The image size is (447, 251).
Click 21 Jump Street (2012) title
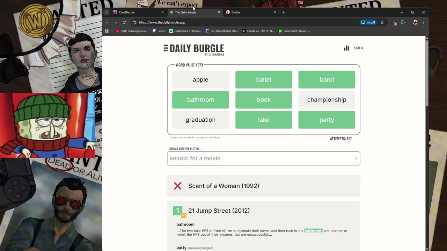click(x=219, y=211)
